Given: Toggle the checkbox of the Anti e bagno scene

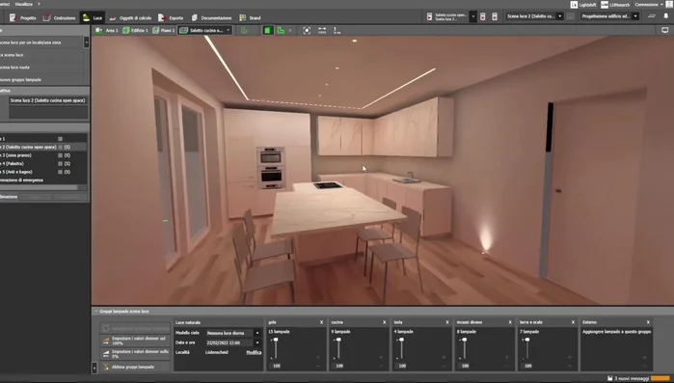Looking at the screenshot, I should [60, 172].
